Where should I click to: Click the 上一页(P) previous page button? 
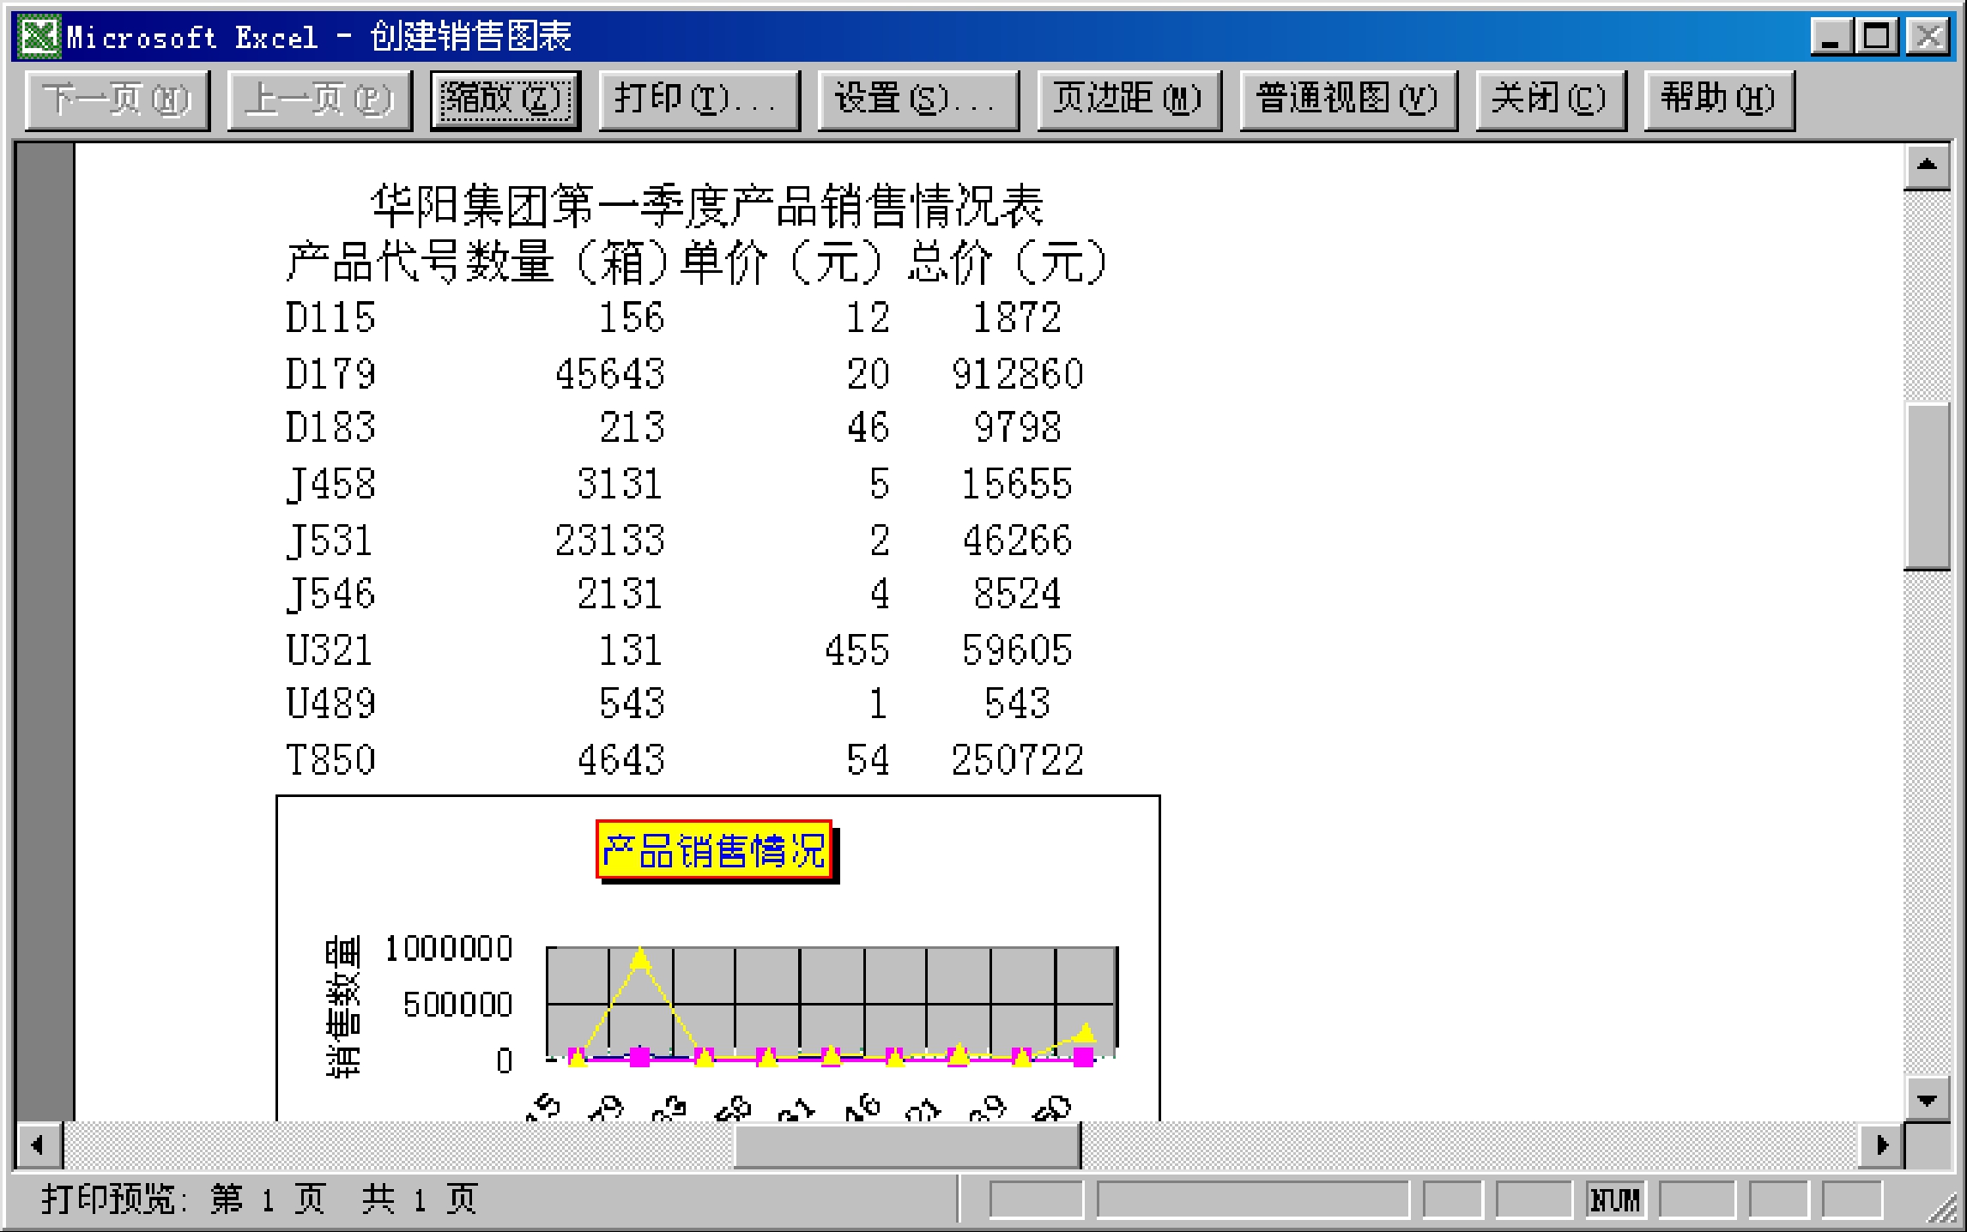(x=319, y=100)
